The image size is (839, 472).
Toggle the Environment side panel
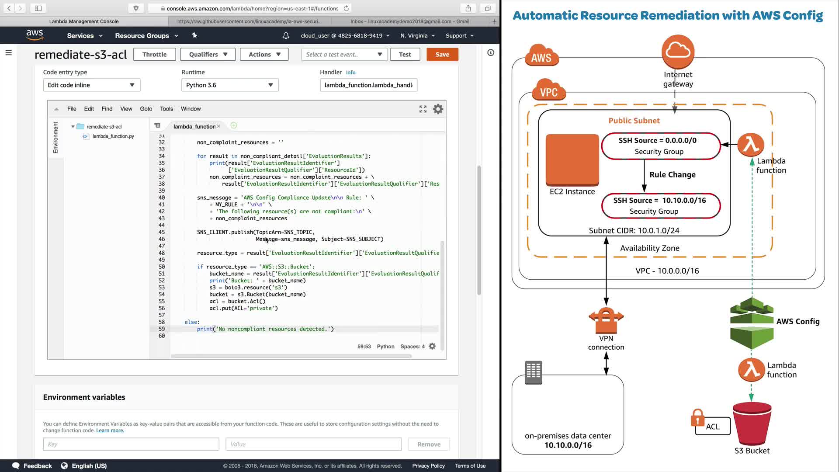tap(55, 138)
